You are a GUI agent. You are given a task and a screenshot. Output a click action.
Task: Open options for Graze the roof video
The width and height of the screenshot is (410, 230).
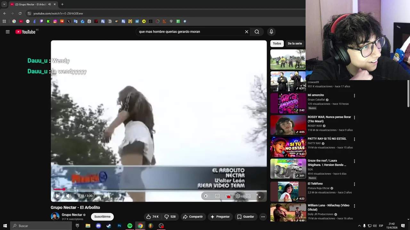354,161
